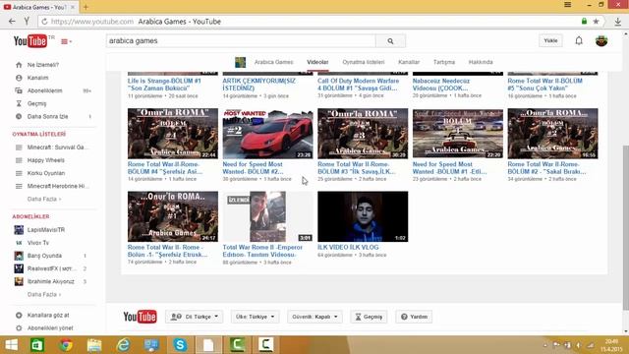Viewport: 629px width, 354px height.
Task: Open the Dil: Türkçe language dropdown
Action: 195,317
